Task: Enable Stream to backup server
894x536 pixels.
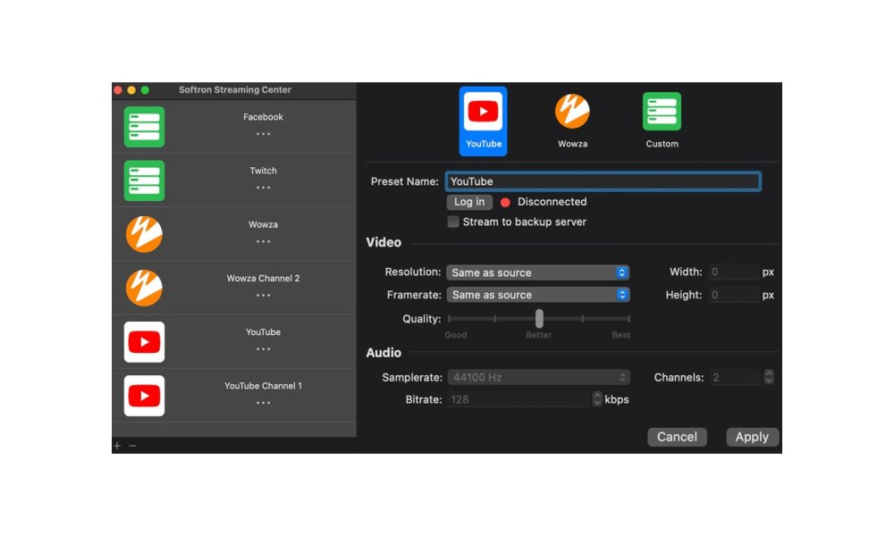Action: click(x=453, y=222)
